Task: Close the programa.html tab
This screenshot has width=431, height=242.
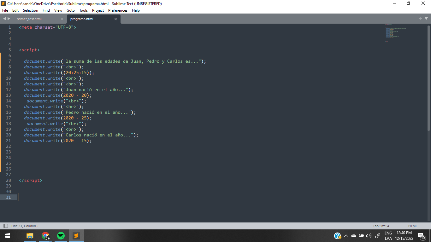Action: 115,19
